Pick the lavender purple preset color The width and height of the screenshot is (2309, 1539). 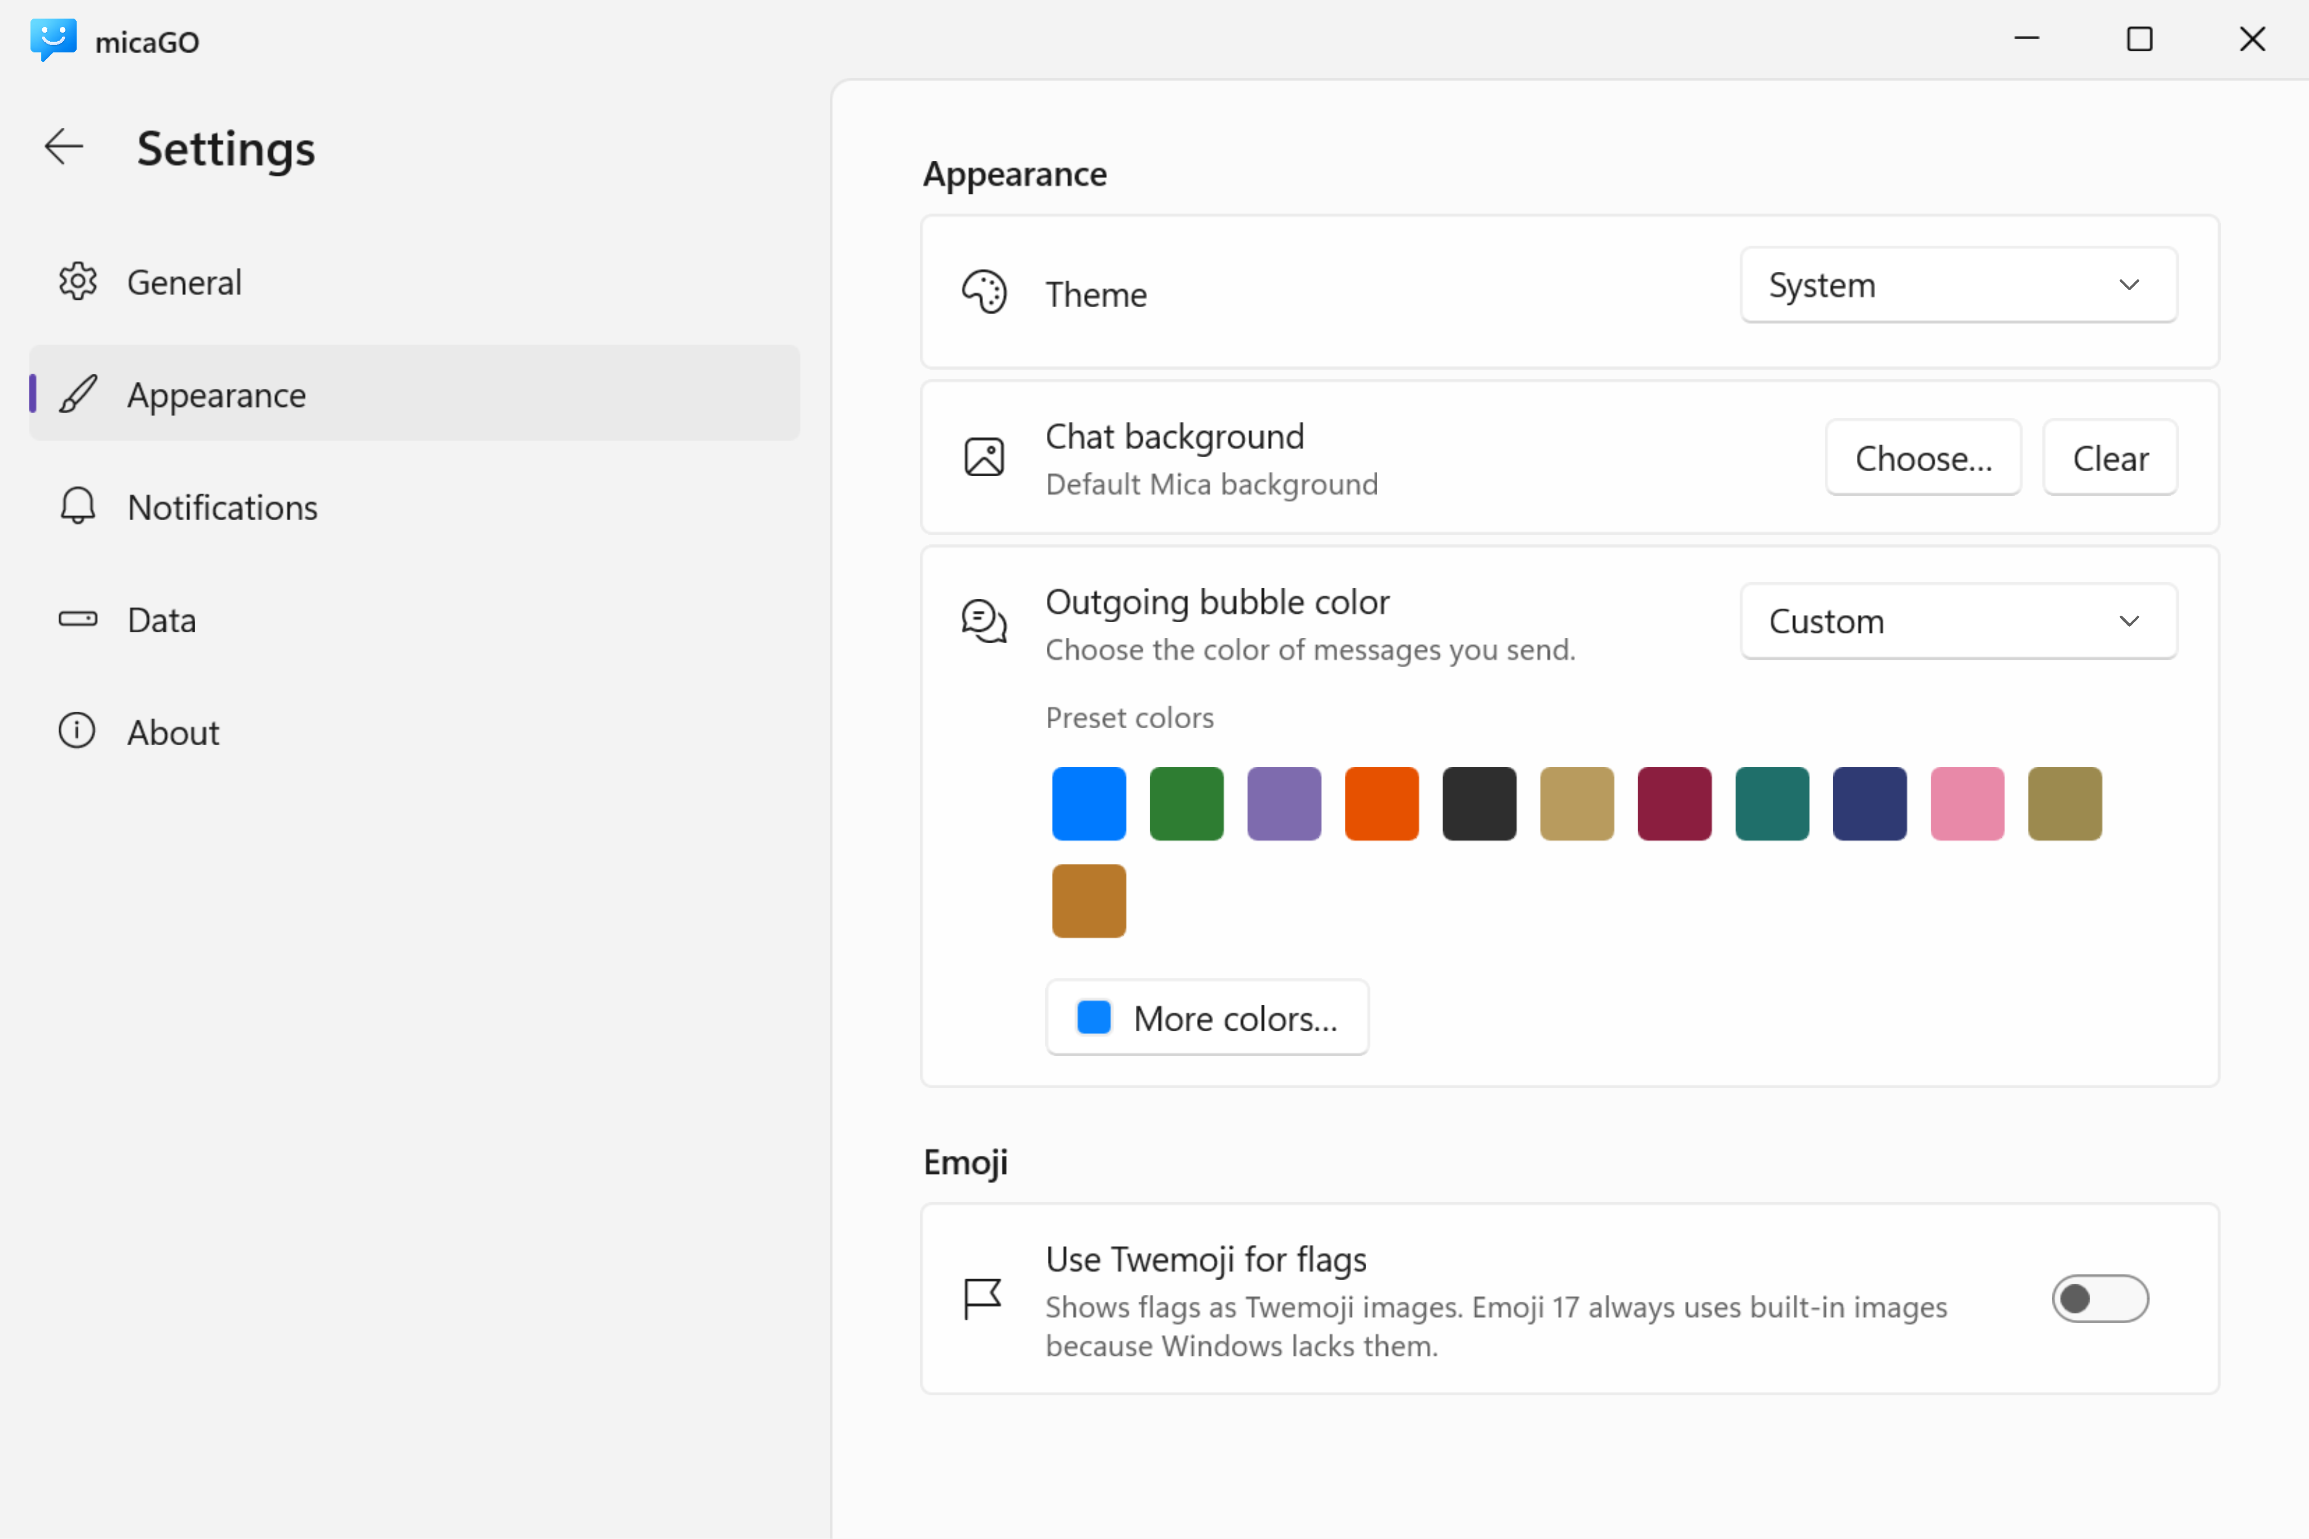click(x=1284, y=804)
